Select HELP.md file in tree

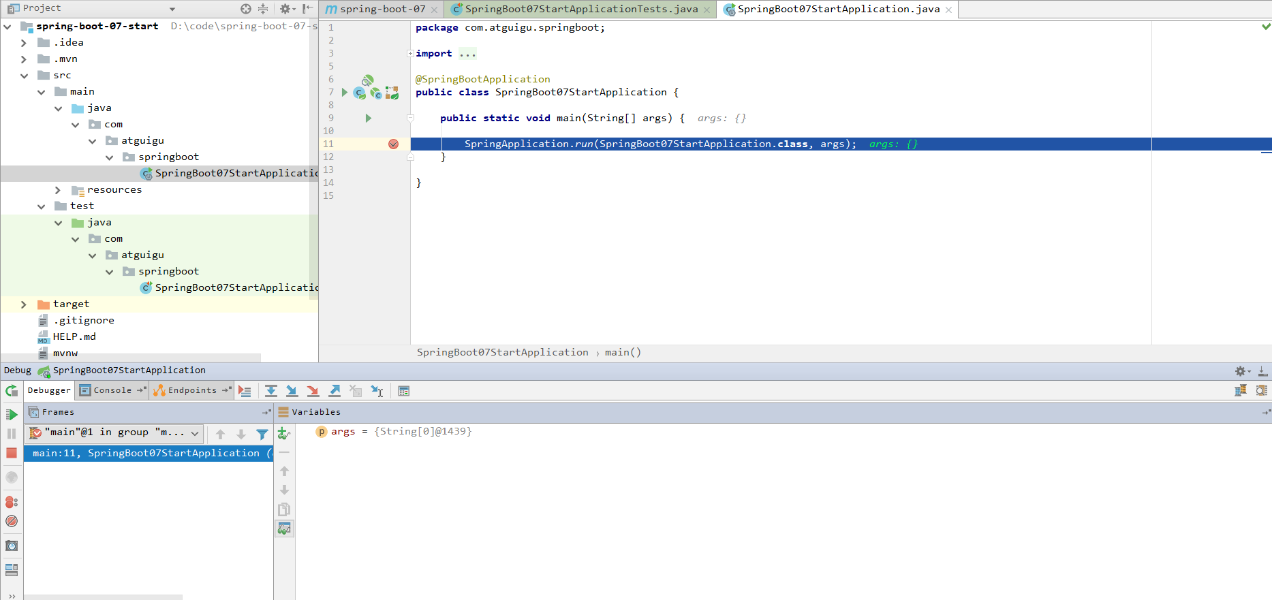(74, 336)
